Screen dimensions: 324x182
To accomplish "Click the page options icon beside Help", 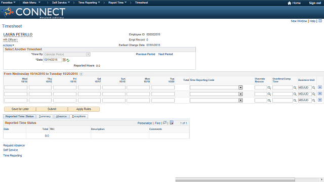I will (x=320, y=21).
